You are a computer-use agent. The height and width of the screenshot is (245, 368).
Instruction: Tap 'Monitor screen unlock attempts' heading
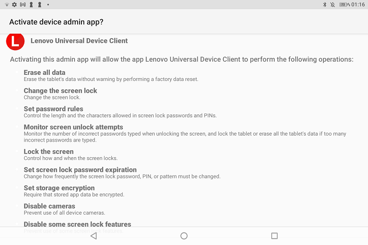(x=74, y=127)
